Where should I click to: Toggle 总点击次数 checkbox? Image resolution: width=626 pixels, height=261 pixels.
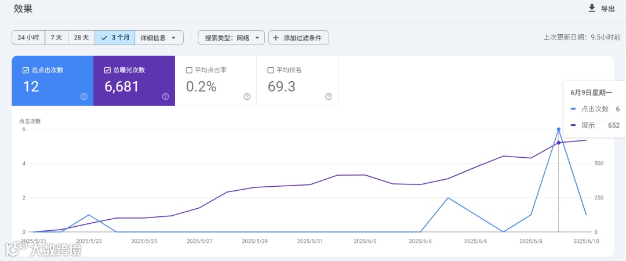point(26,70)
